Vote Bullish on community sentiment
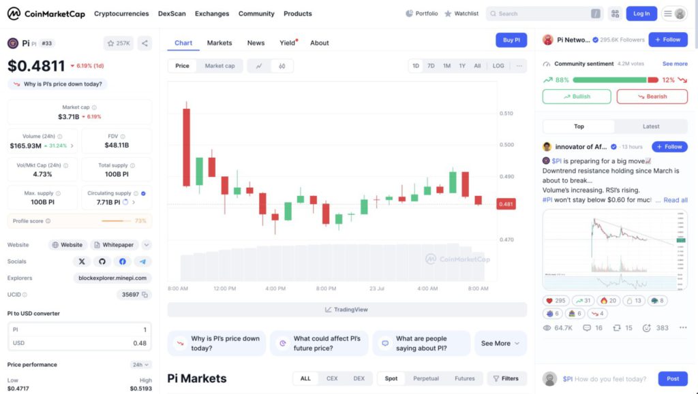The width and height of the screenshot is (698, 394). point(577,97)
